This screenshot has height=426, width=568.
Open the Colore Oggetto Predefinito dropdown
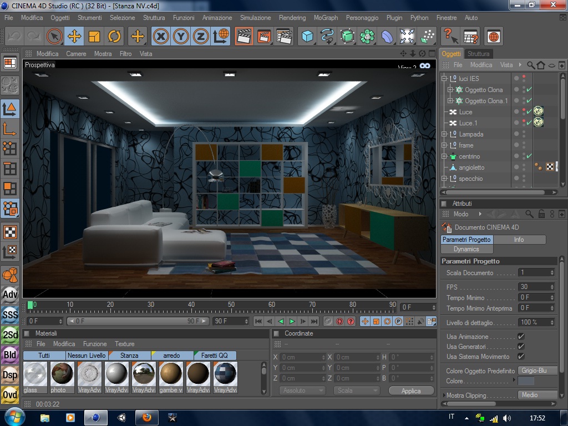click(537, 371)
